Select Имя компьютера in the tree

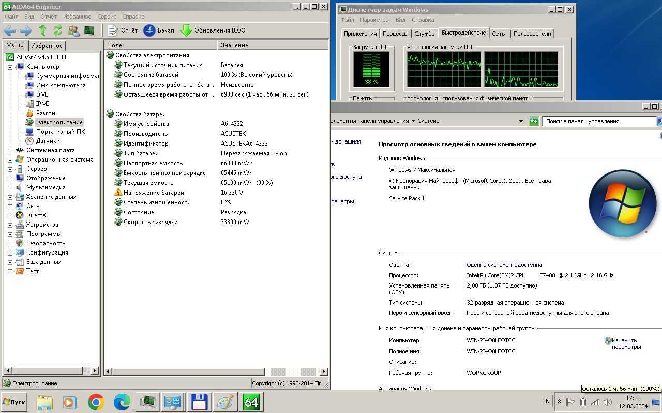61,85
